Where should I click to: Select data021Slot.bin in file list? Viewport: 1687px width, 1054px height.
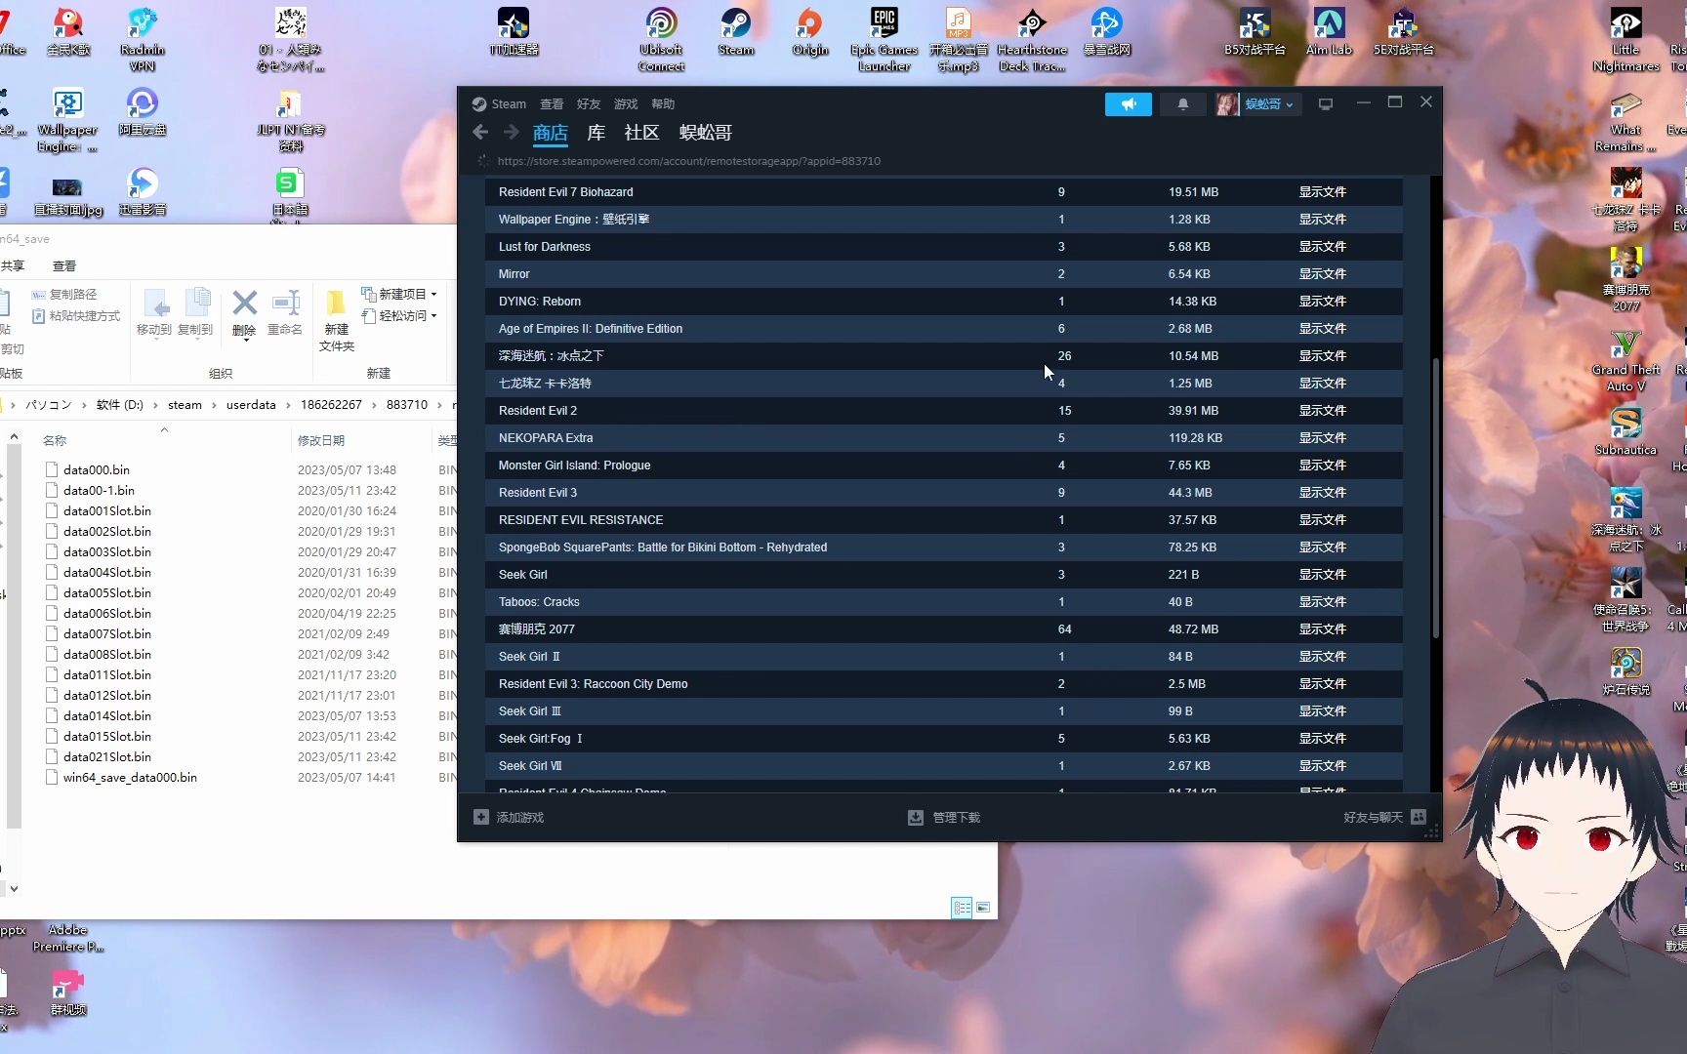click(x=107, y=757)
